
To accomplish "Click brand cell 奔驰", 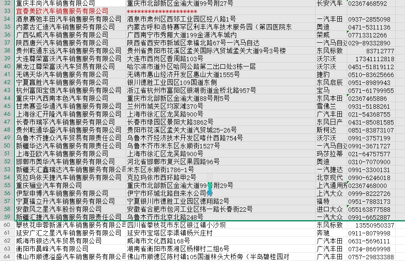I will (x=331, y=233).
